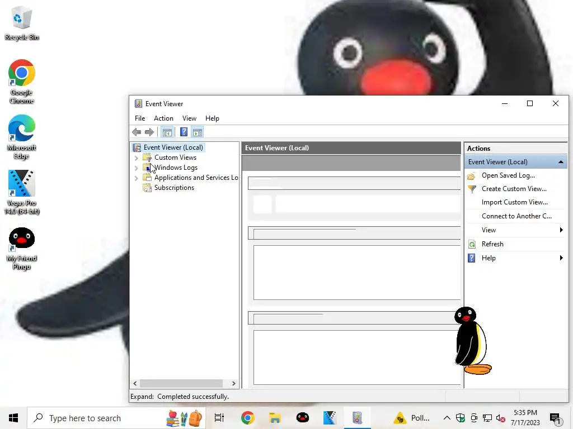573x429 pixels.
Task: Open View submenu in Actions pane
Action: click(515, 230)
